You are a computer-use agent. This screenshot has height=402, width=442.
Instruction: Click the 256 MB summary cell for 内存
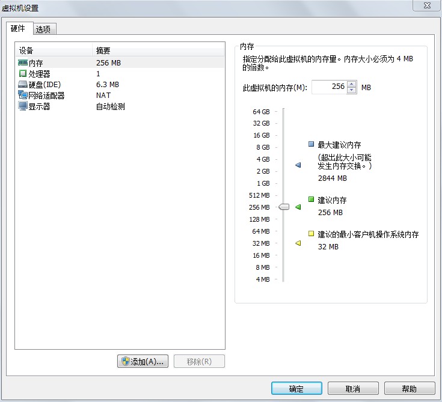[x=108, y=63]
